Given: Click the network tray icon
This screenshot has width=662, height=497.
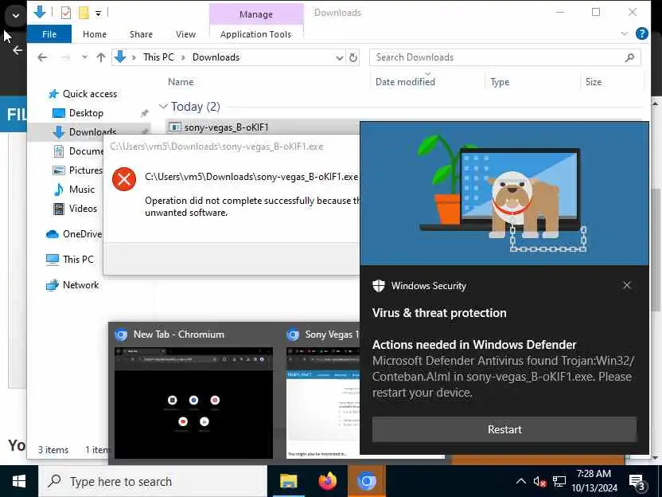Looking at the screenshot, I should coord(559,481).
